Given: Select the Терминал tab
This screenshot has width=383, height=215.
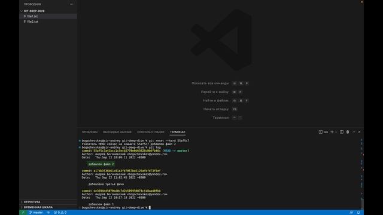Looking at the screenshot, I should coord(178,132).
